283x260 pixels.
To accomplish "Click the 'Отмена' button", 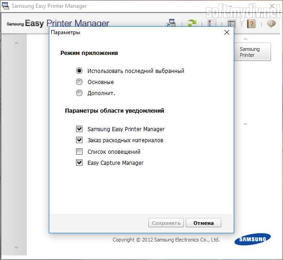I will (203, 223).
